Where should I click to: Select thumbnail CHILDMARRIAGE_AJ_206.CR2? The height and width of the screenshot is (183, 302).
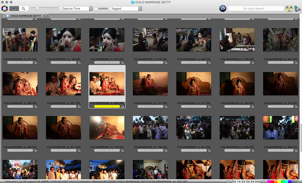pos(237,40)
